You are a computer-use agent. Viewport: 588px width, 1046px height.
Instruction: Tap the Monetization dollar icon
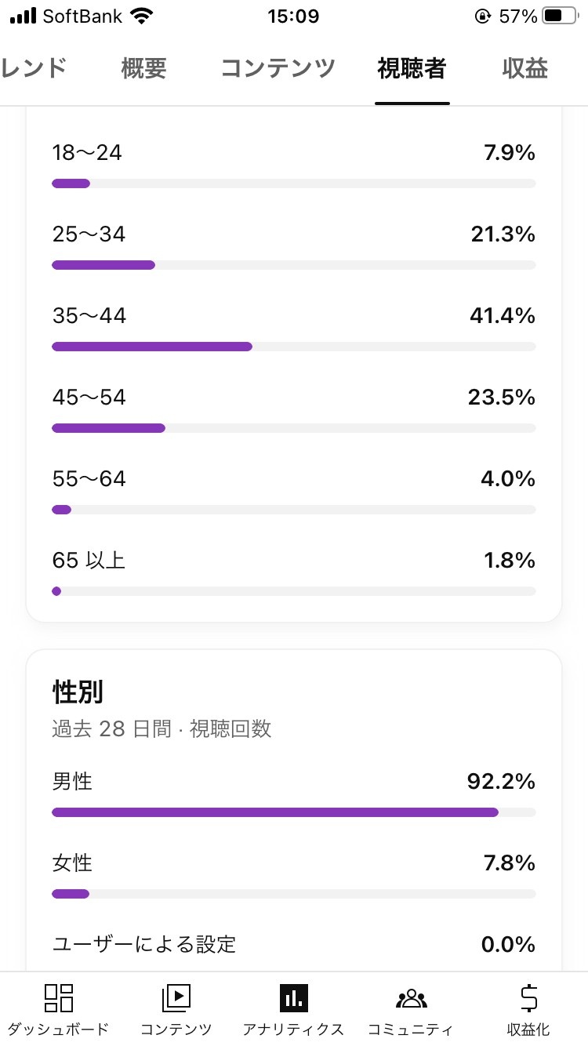click(528, 998)
